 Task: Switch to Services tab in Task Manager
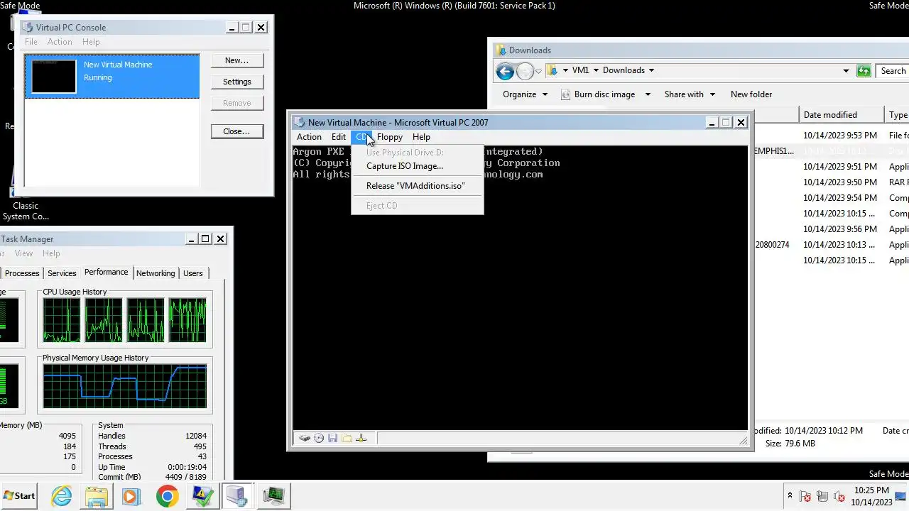(62, 273)
